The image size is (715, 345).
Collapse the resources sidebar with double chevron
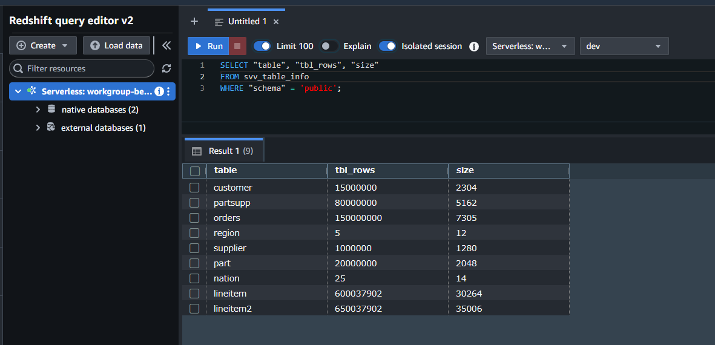[x=166, y=45]
